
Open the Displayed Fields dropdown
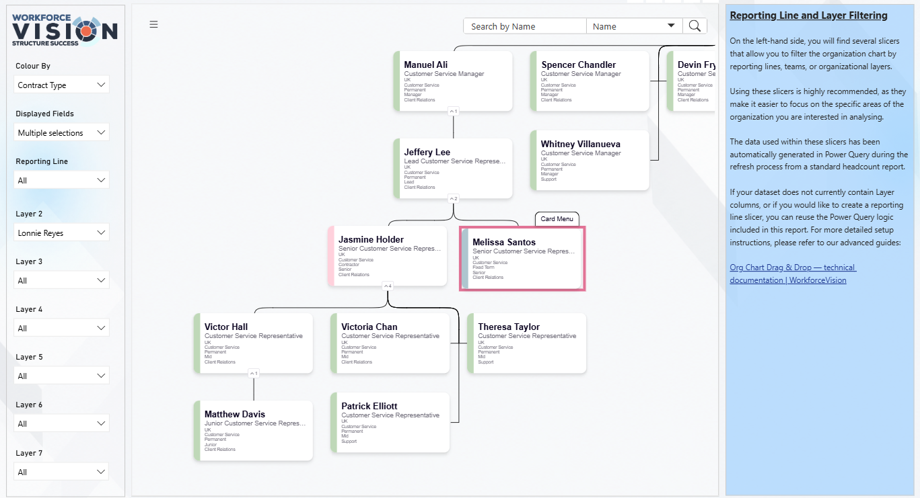click(x=61, y=132)
